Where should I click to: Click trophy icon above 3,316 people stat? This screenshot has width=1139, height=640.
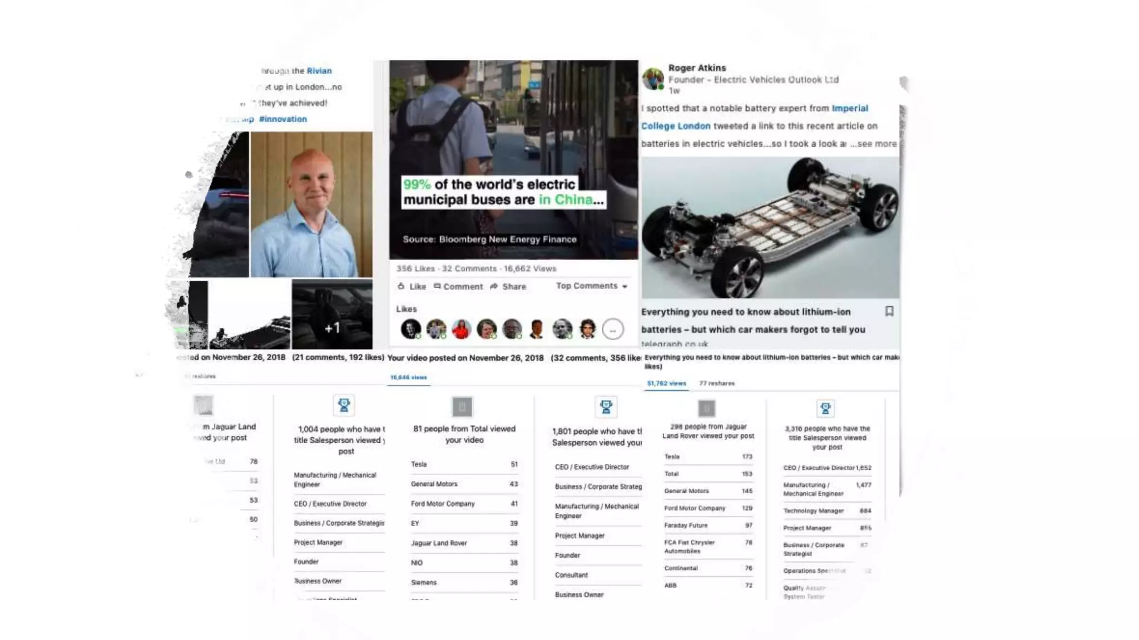pos(825,409)
